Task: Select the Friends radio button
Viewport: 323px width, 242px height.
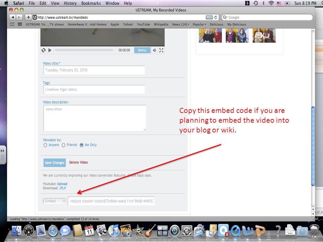Action: [64, 145]
